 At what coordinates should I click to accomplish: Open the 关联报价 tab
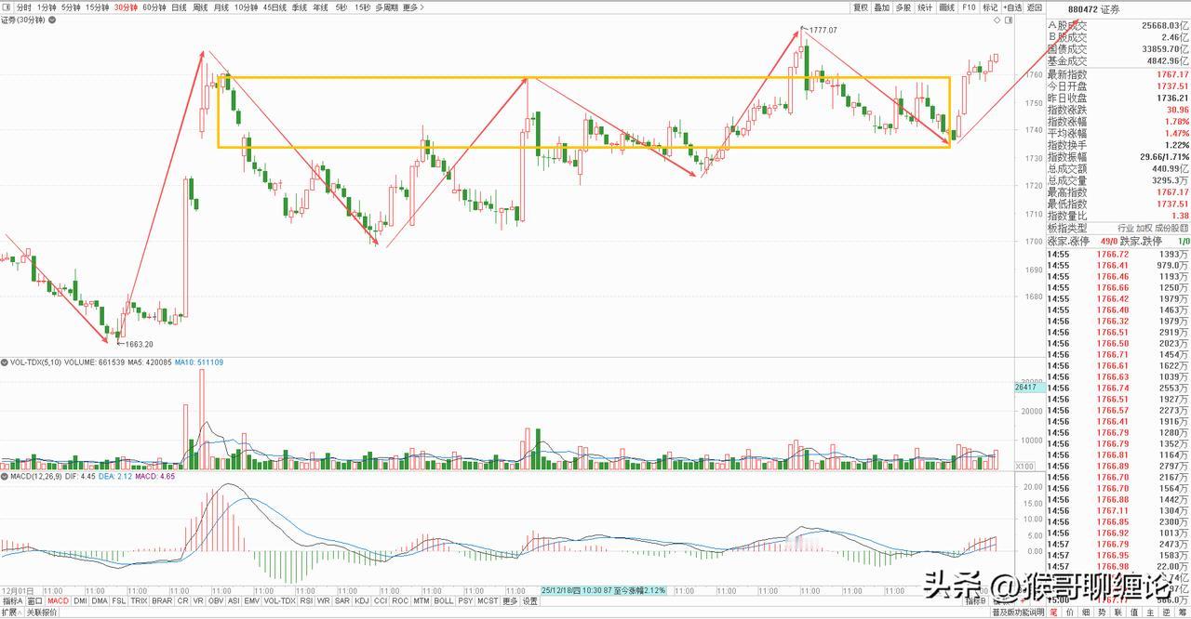point(41,612)
